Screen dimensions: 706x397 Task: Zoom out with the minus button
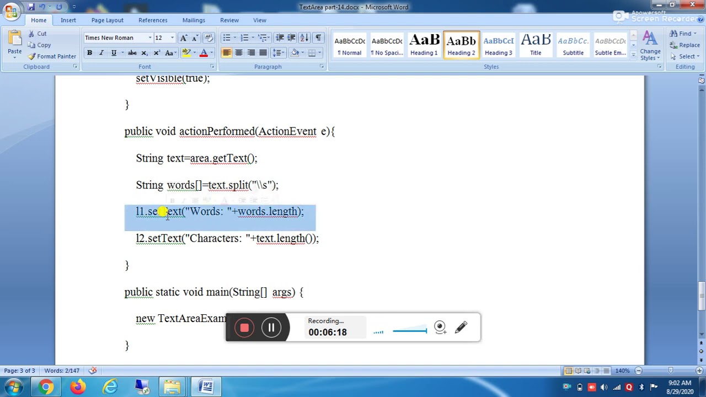[638, 371]
